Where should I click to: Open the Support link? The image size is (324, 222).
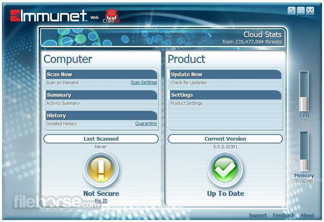258,216
